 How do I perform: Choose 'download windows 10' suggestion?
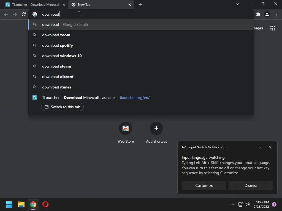(x=141, y=56)
